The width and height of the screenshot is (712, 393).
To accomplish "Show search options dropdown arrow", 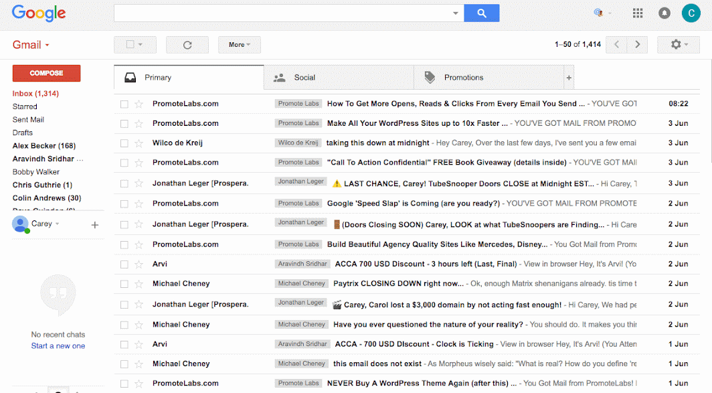I will pyautogui.click(x=456, y=13).
